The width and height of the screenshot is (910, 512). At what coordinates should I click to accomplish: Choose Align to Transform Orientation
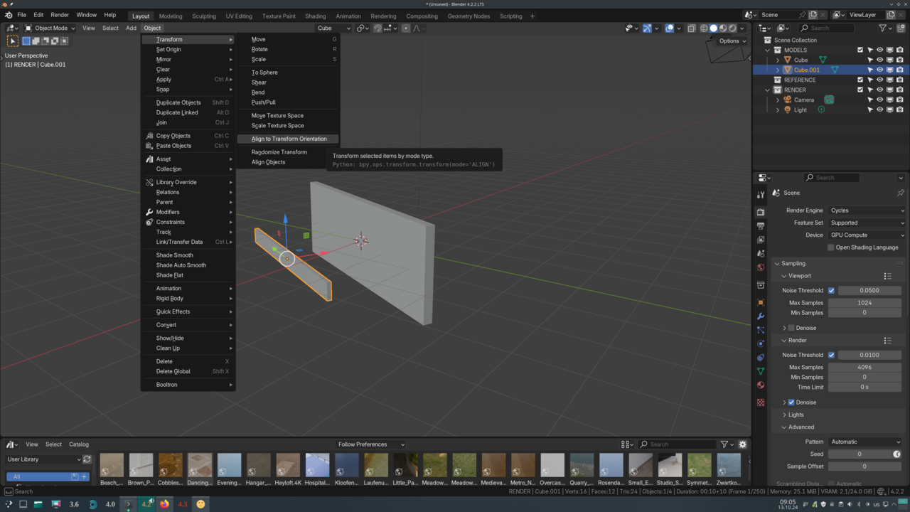tap(288, 139)
